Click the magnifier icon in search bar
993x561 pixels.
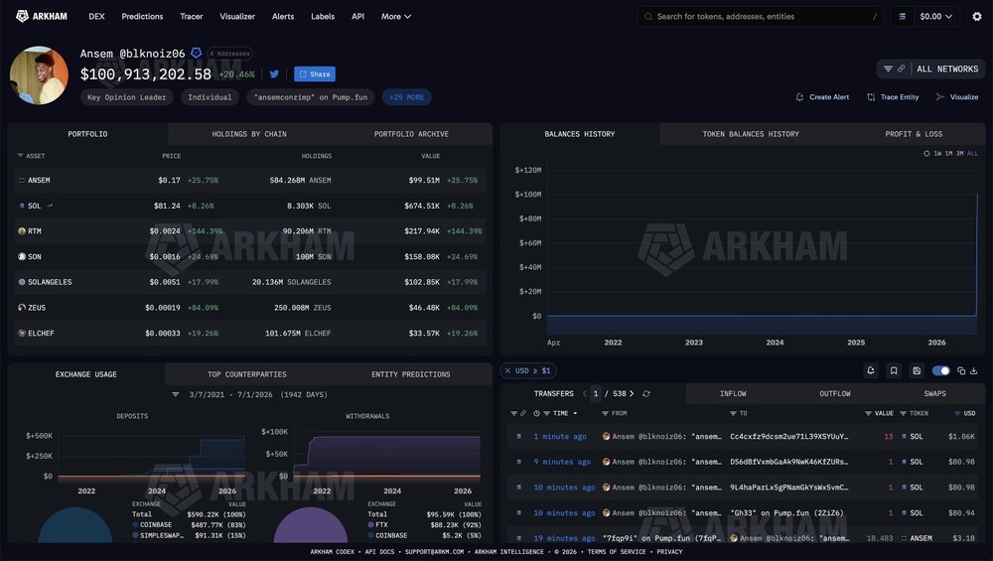tap(648, 17)
